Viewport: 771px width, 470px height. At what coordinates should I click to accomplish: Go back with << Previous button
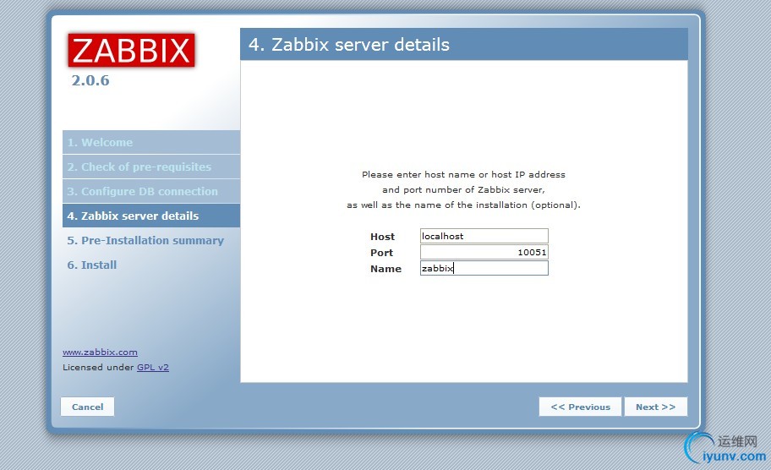click(x=580, y=407)
